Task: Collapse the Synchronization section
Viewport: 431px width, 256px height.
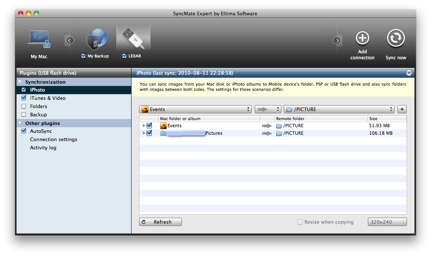Action: (x=20, y=82)
